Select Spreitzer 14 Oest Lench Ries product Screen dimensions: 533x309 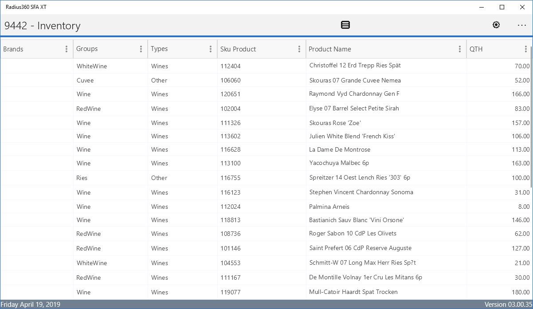[x=360, y=178]
